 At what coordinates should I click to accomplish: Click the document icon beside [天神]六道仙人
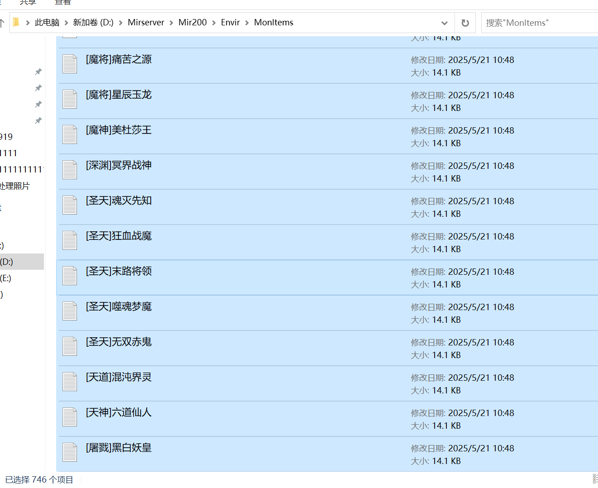pyautogui.click(x=70, y=417)
